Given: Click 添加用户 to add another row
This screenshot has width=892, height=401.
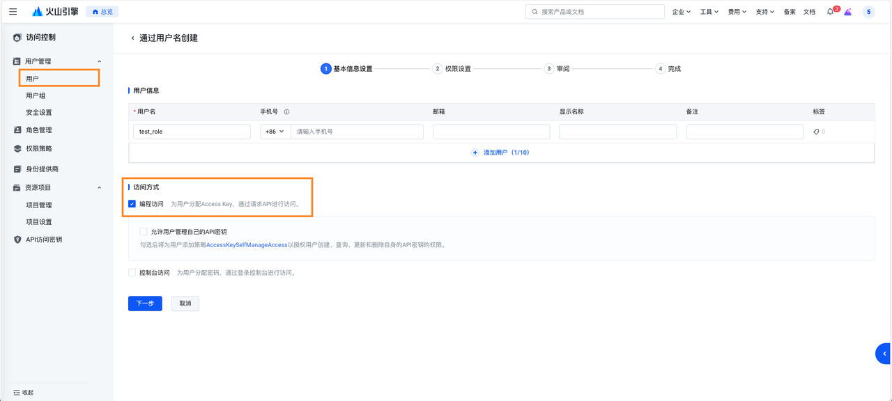Looking at the screenshot, I should click(x=500, y=152).
